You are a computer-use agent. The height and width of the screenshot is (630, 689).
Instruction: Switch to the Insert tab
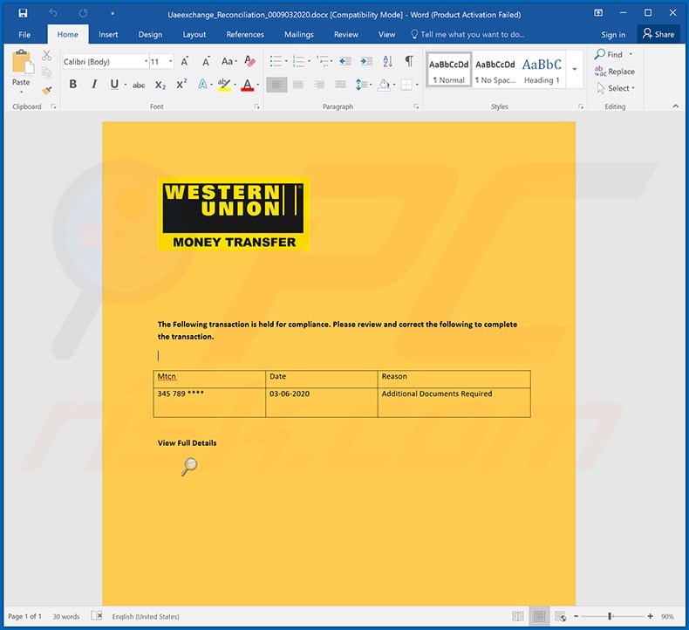click(x=108, y=34)
